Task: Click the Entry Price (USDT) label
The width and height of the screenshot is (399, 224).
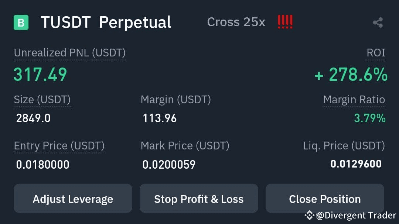Action: 59,146
